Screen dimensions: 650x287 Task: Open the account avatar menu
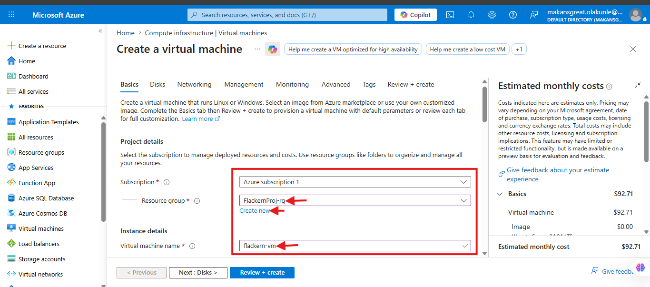pyautogui.click(x=635, y=15)
